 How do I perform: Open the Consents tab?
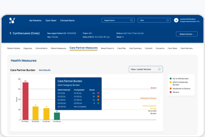point(160,48)
